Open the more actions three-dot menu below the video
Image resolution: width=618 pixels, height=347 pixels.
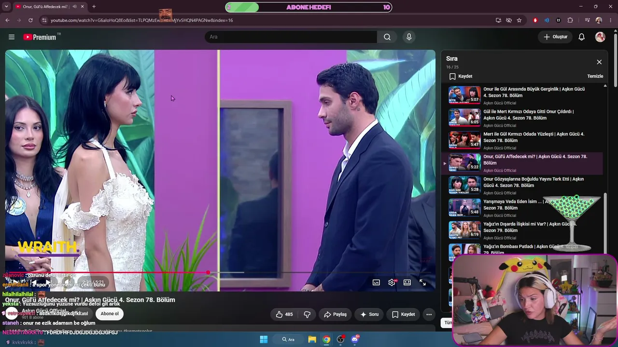pos(429,314)
